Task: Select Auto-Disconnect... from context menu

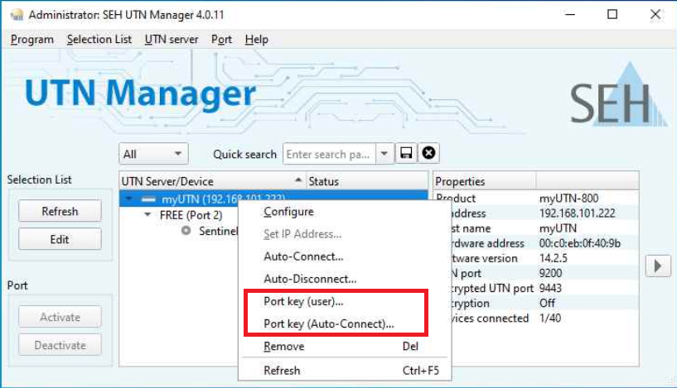Action: 345,279
